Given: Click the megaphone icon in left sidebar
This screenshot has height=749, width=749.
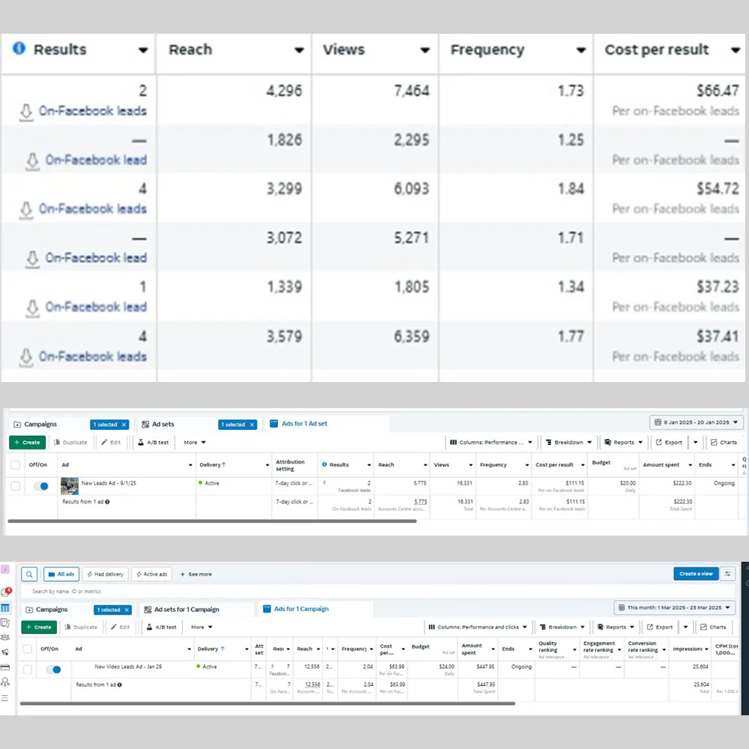Looking at the screenshot, I should point(5,652).
